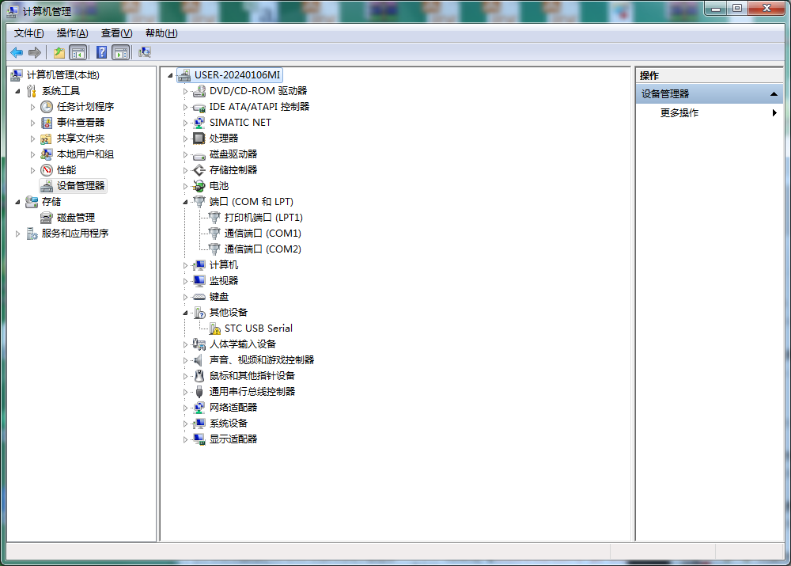The height and width of the screenshot is (566, 791).
Task: Click the 计算机管理 title bar icon
Action: click(x=13, y=11)
